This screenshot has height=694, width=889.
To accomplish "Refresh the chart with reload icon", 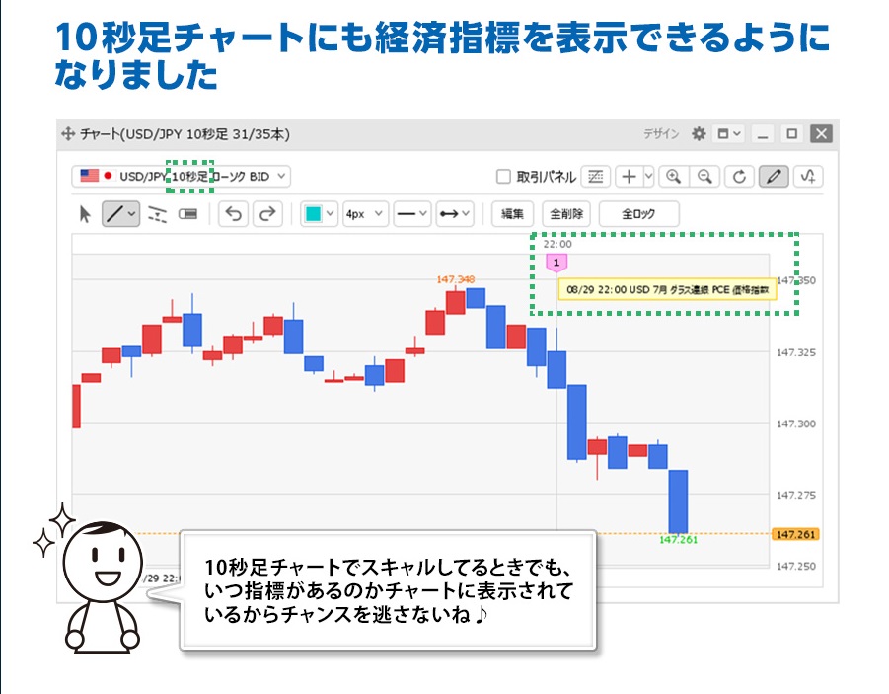I will [739, 177].
